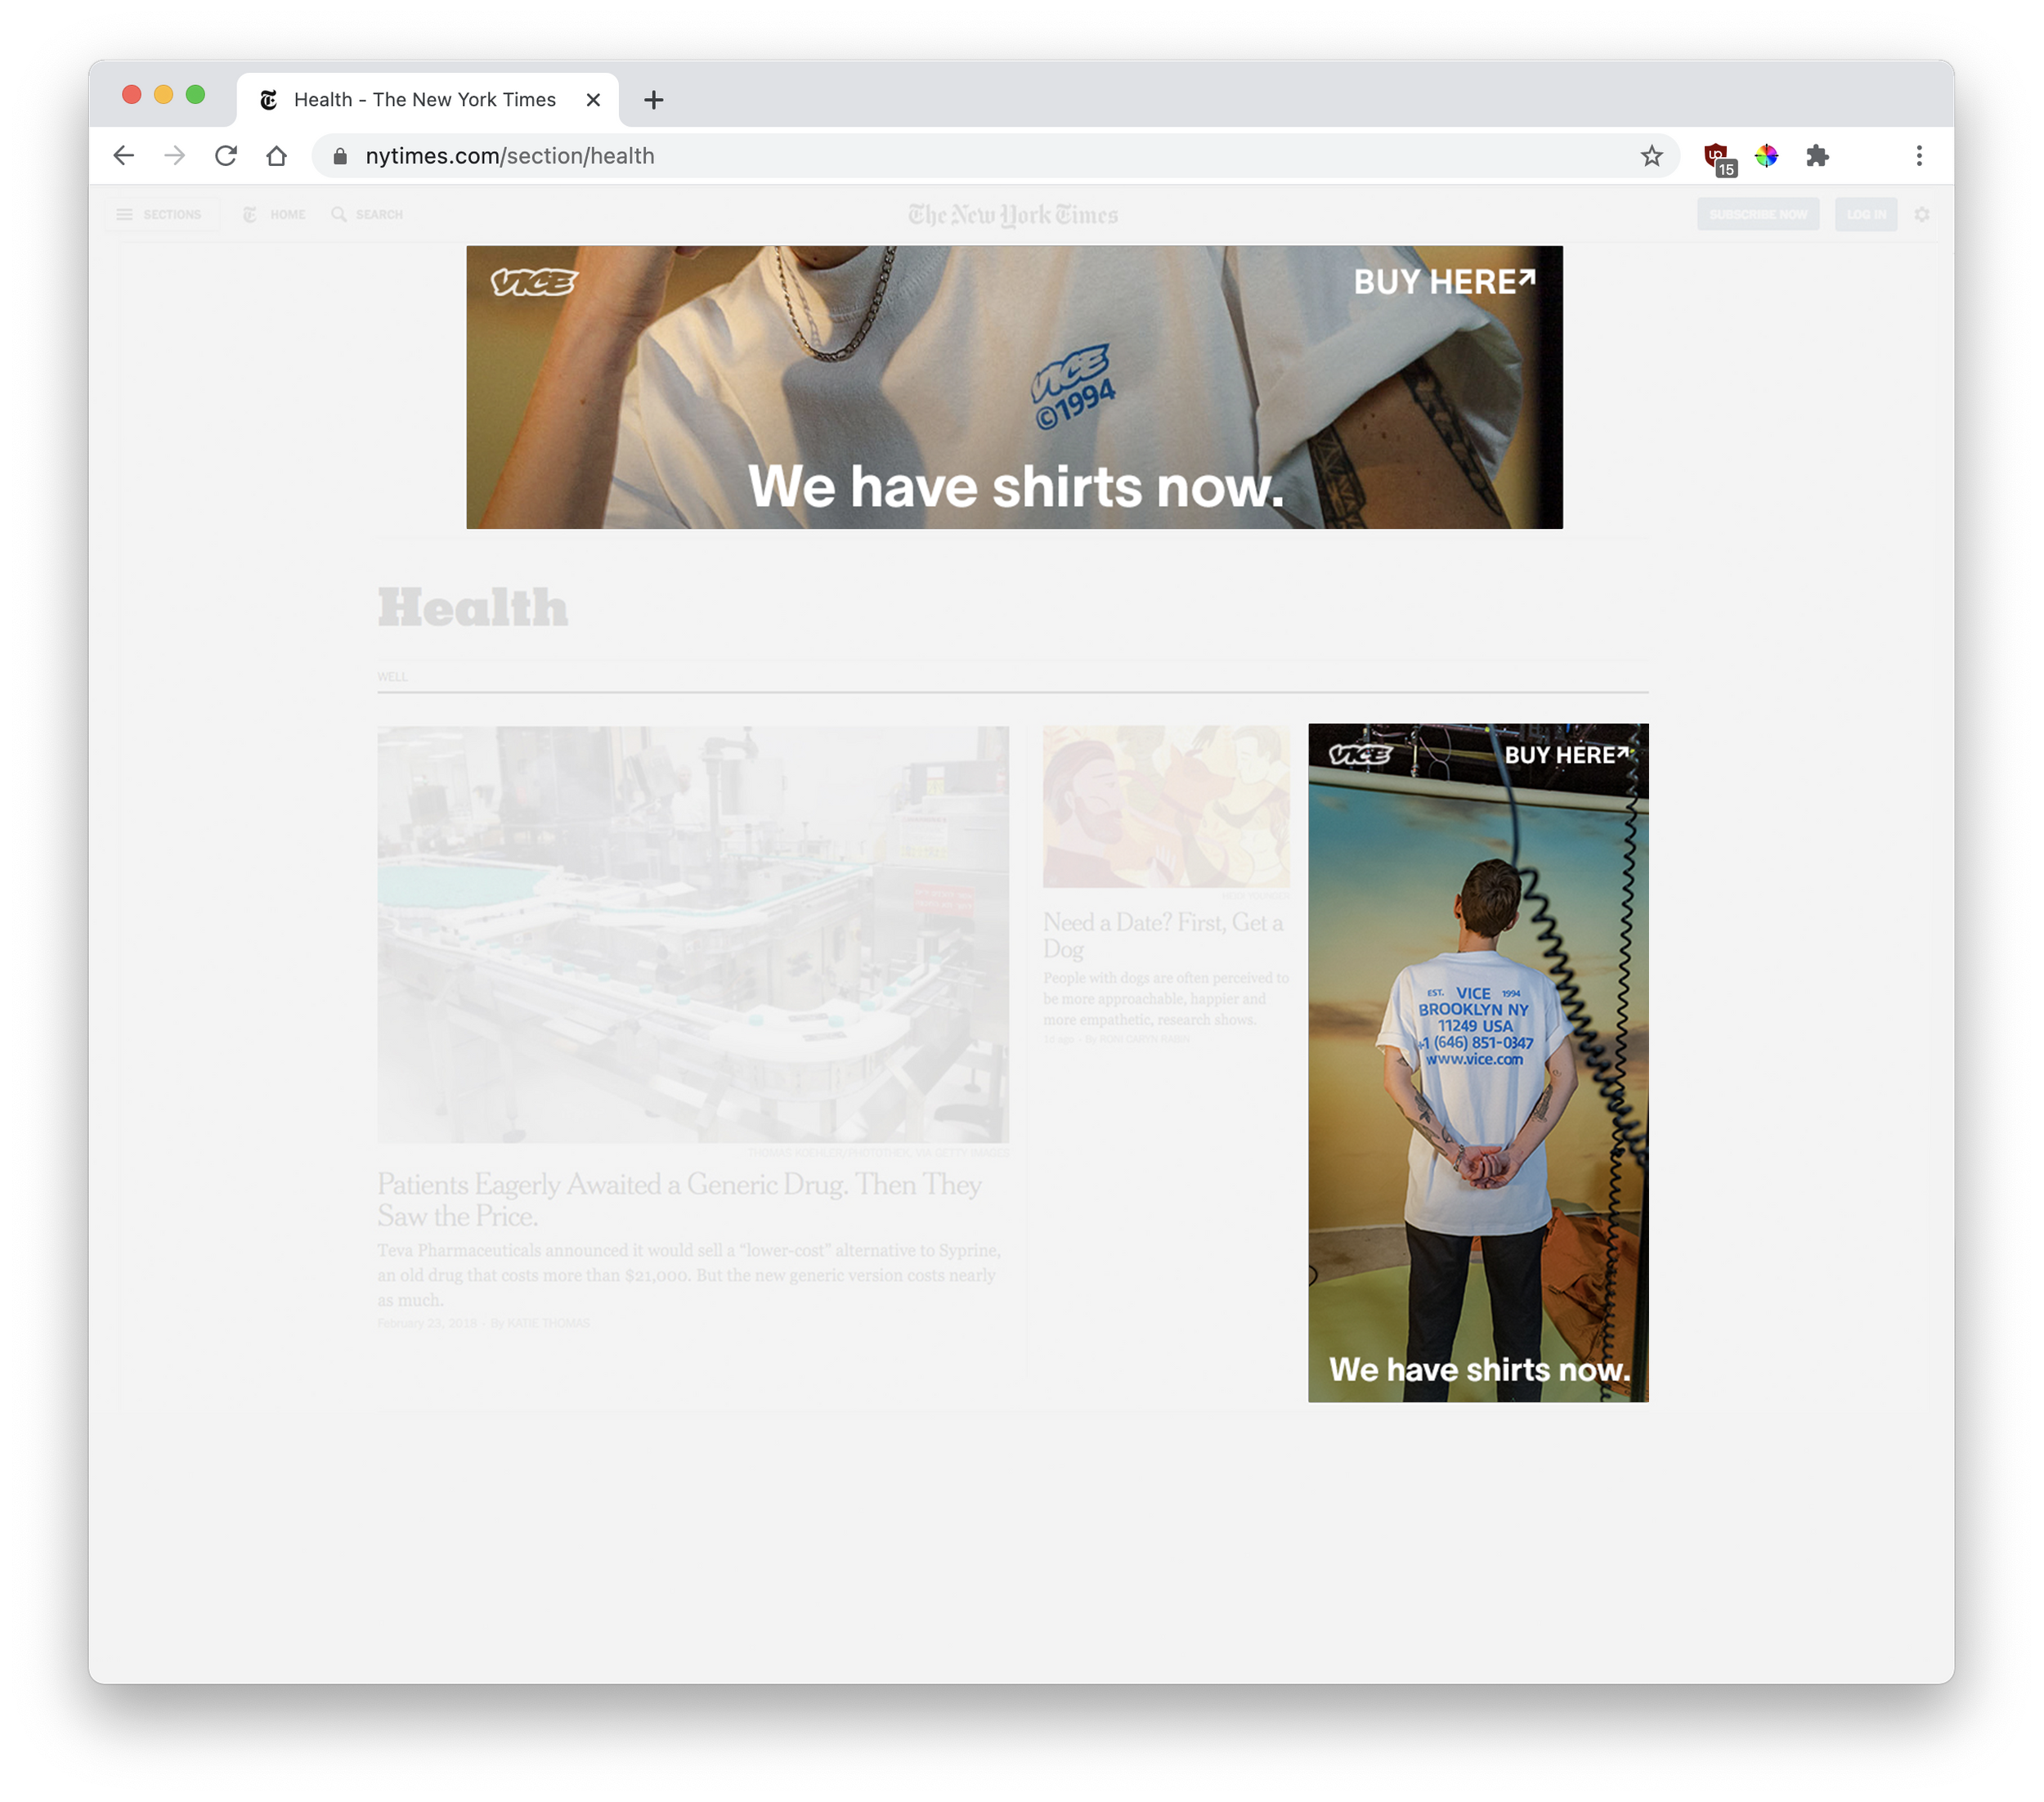The height and width of the screenshot is (1802, 2044).
Task: Click the colorful color-wheel extension icon
Action: [1767, 156]
